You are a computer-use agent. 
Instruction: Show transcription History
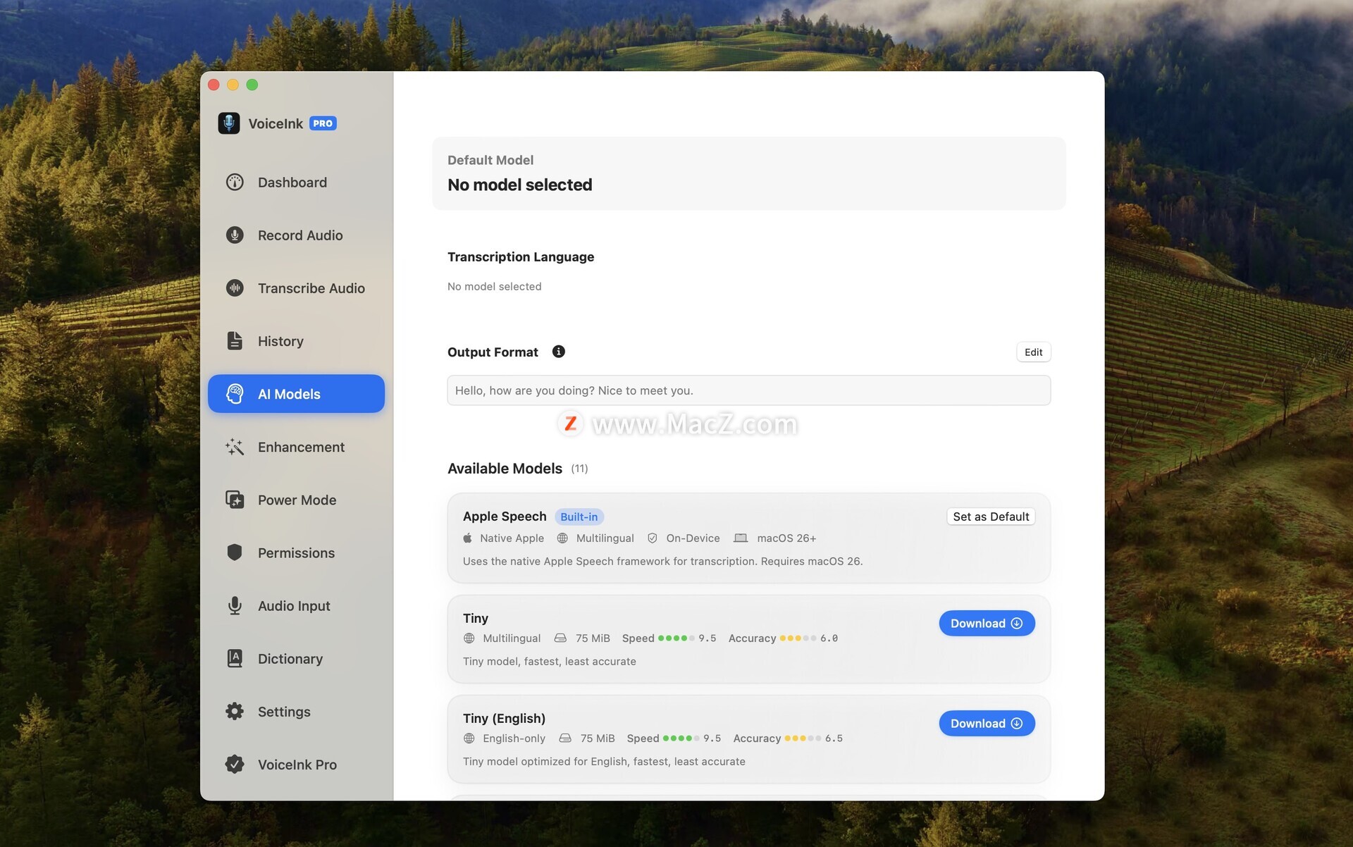pos(296,341)
